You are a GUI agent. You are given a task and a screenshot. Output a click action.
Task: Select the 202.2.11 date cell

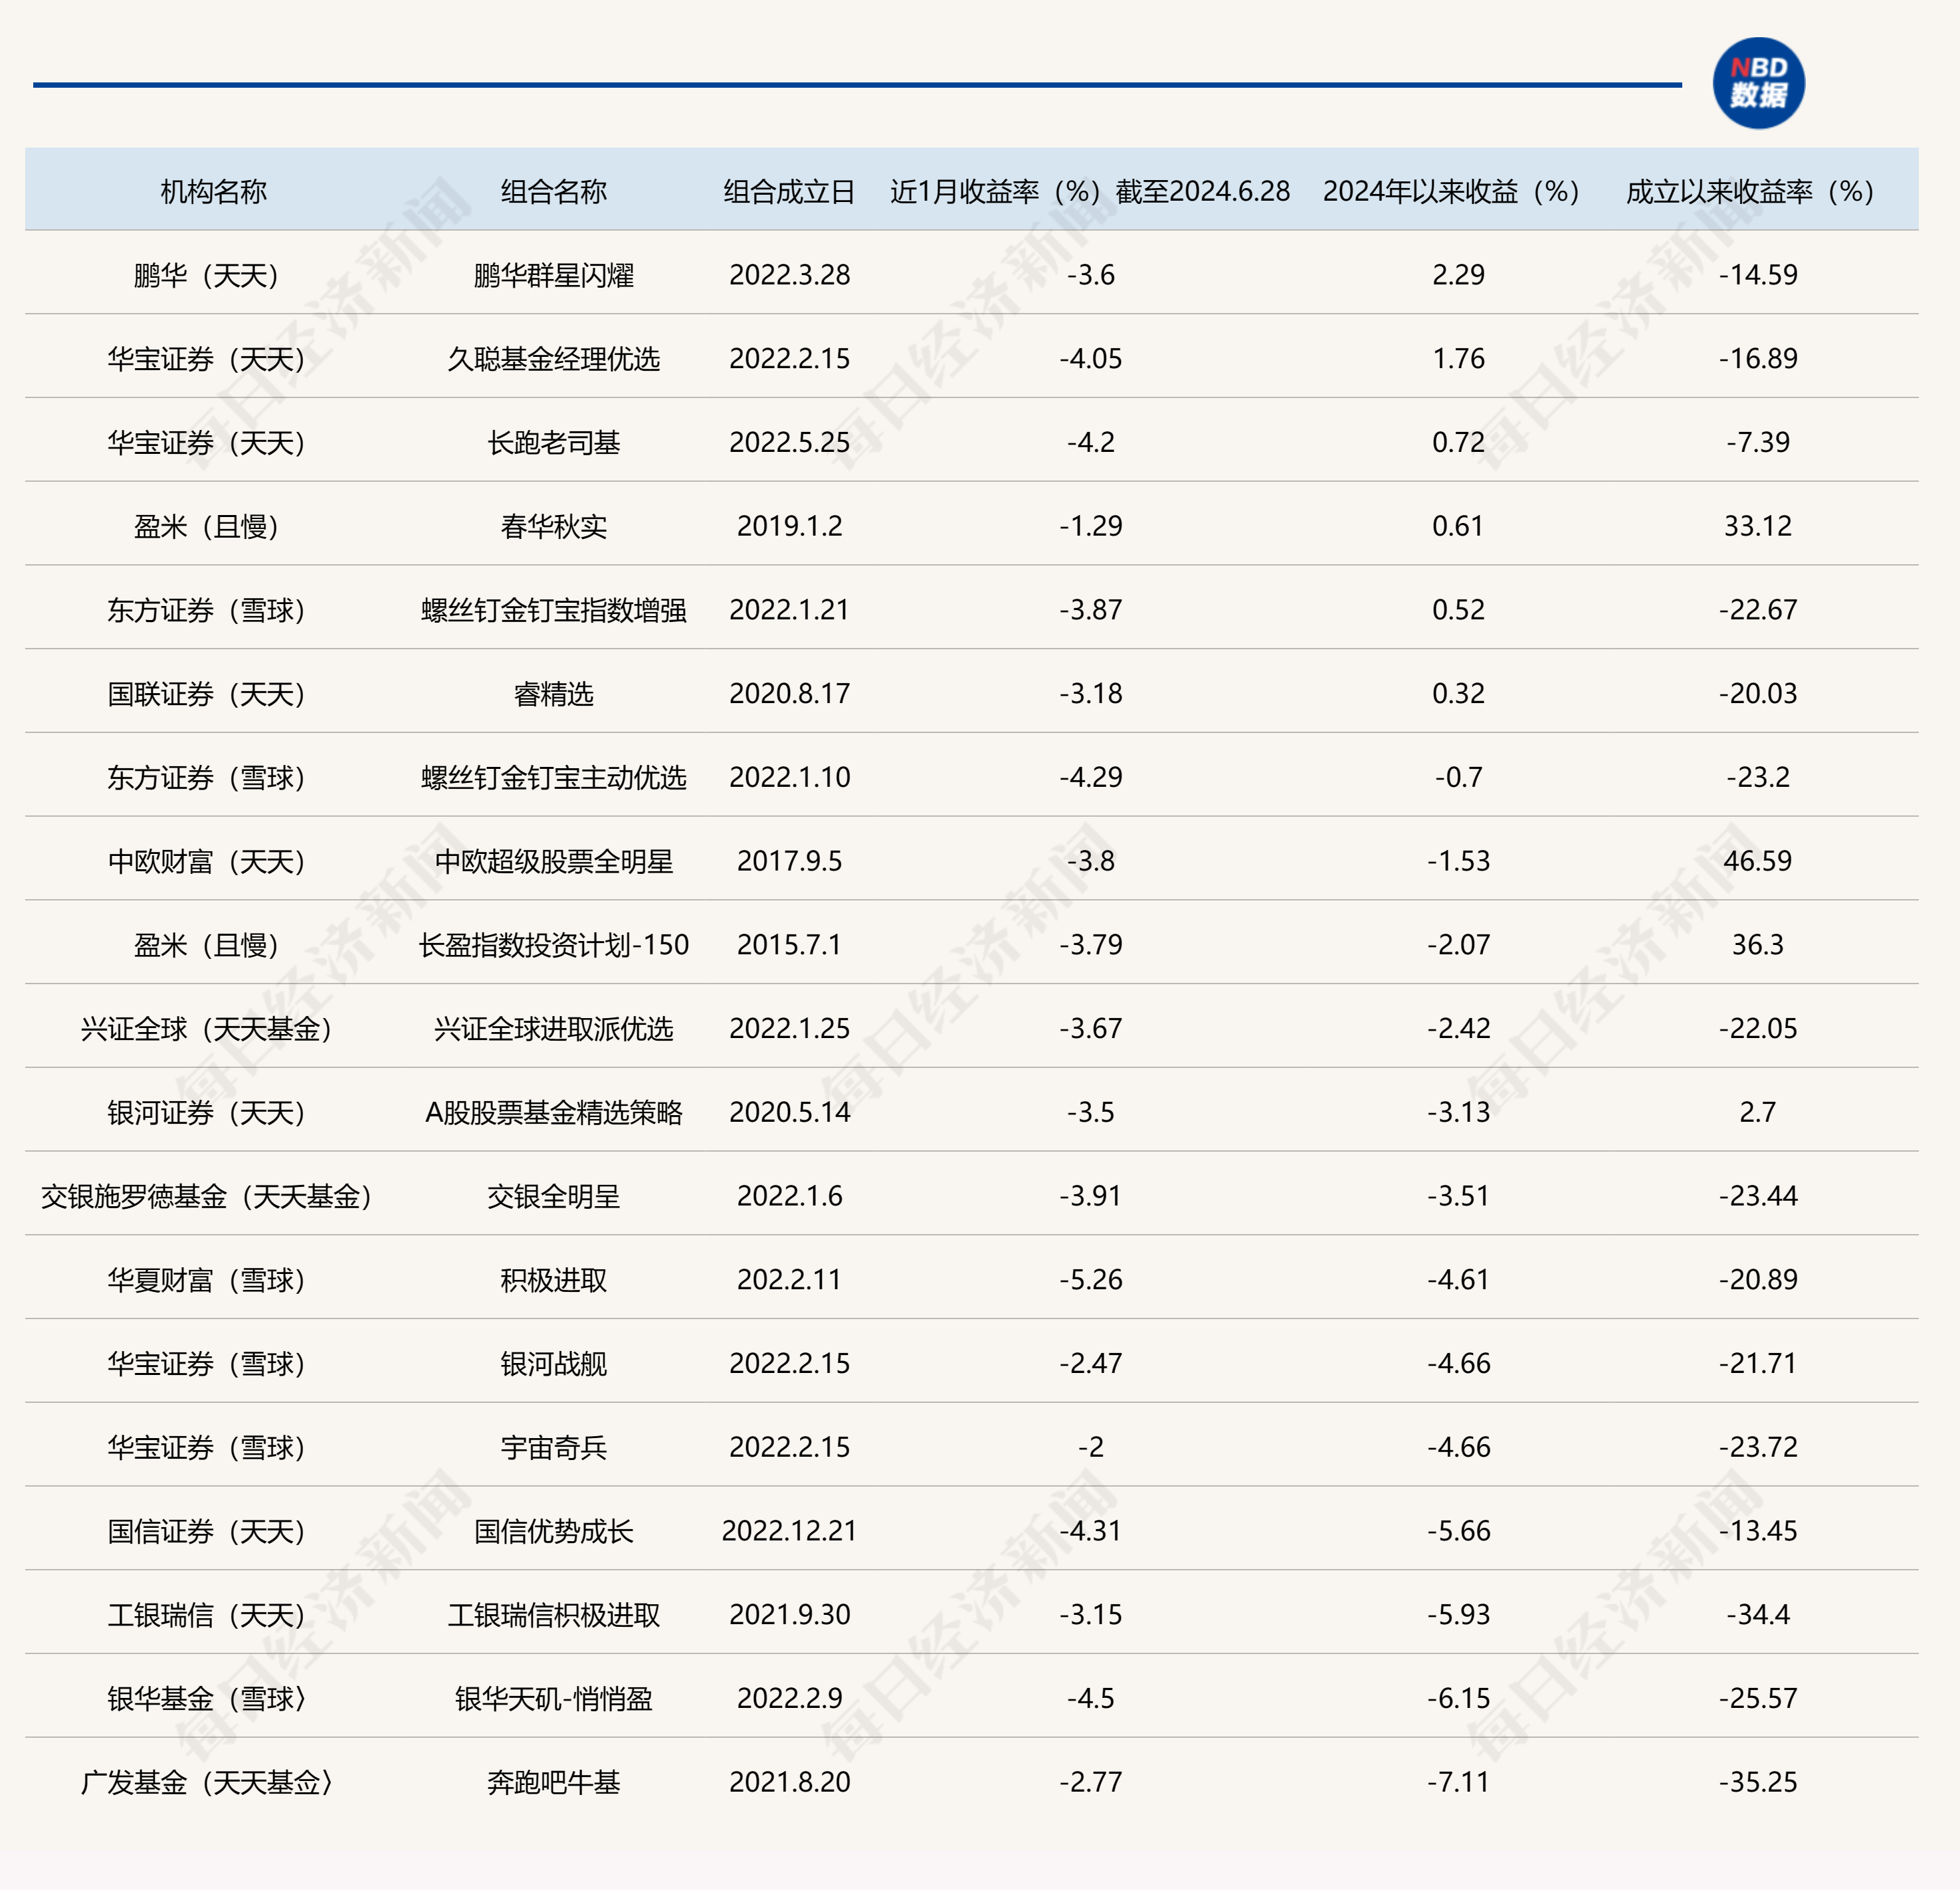[x=790, y=1280]
